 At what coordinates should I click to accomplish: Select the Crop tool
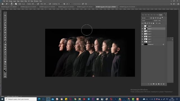pos(5,25)
